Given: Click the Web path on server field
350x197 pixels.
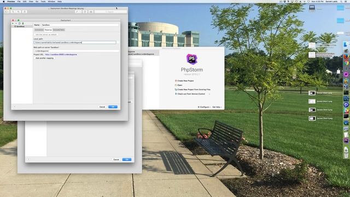Looking at the screenshot, I should point(77,51).
